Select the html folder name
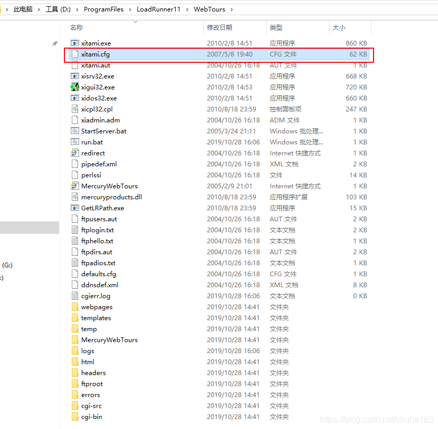Viewport: 438px width, 429px height. (x=87, y=362)
